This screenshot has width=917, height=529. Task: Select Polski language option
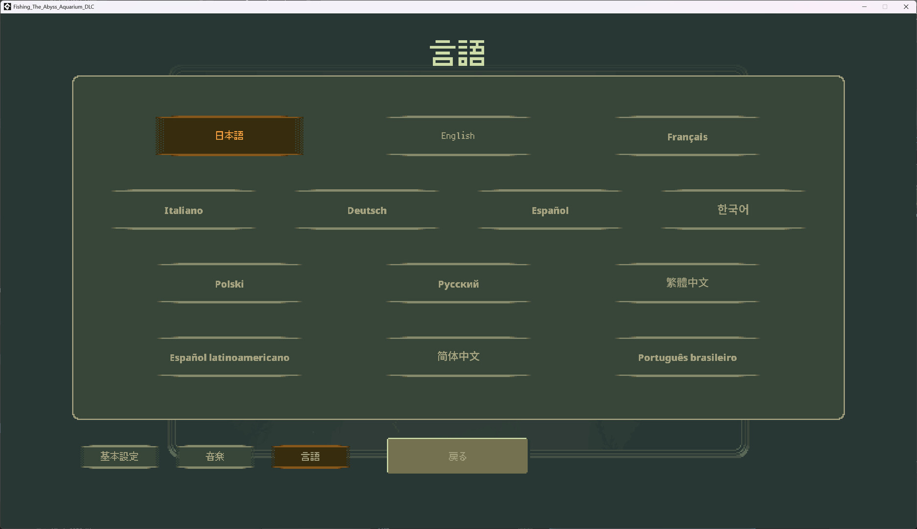click(229, 284)
